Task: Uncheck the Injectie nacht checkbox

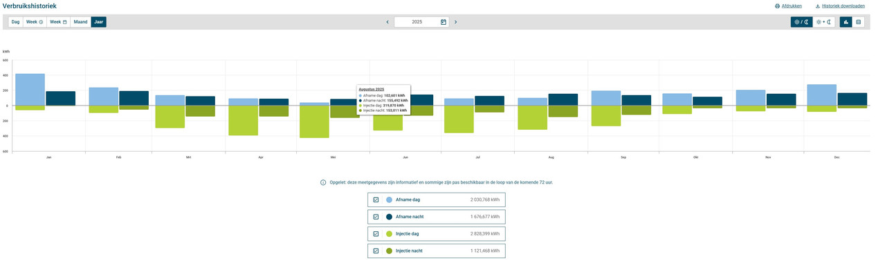Action: click(x=376, y=251)
